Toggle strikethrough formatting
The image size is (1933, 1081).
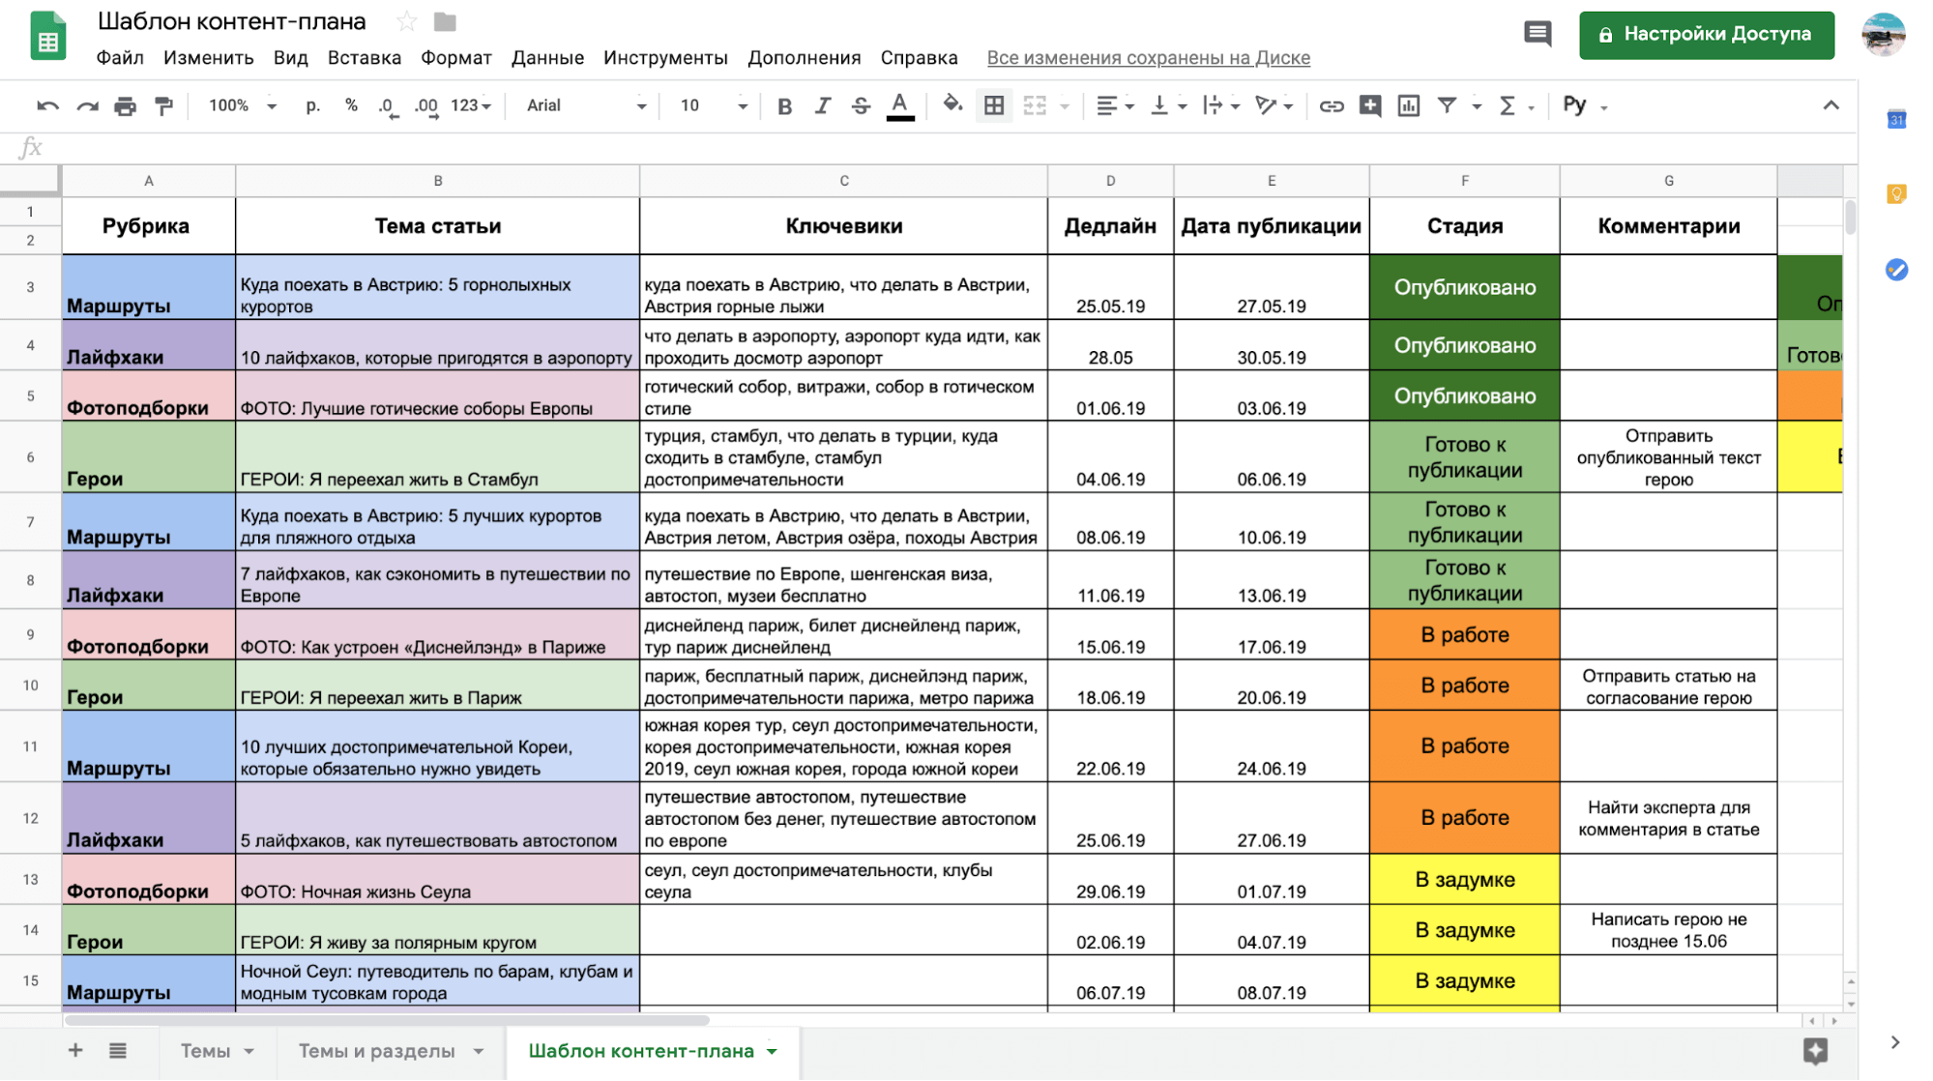tap(860, 105)
